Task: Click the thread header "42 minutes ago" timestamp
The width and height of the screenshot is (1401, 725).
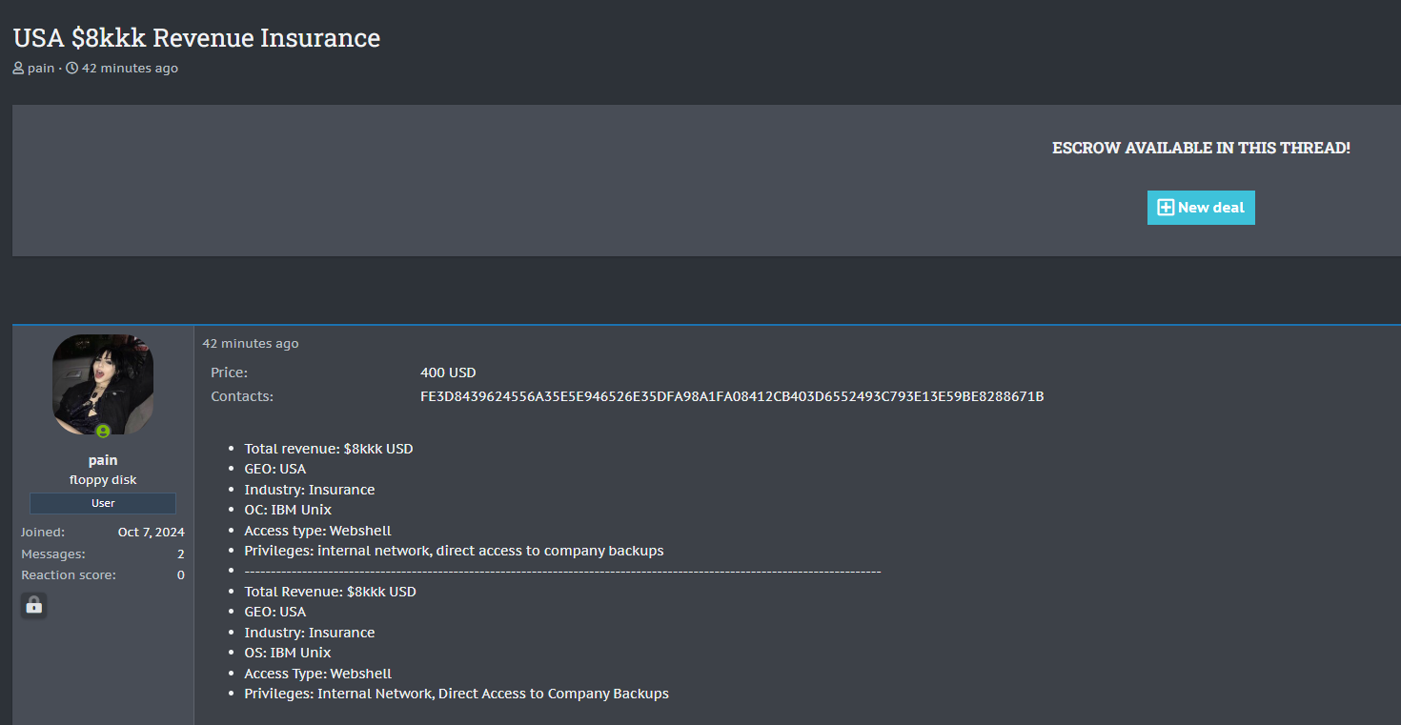Action: 130,69
